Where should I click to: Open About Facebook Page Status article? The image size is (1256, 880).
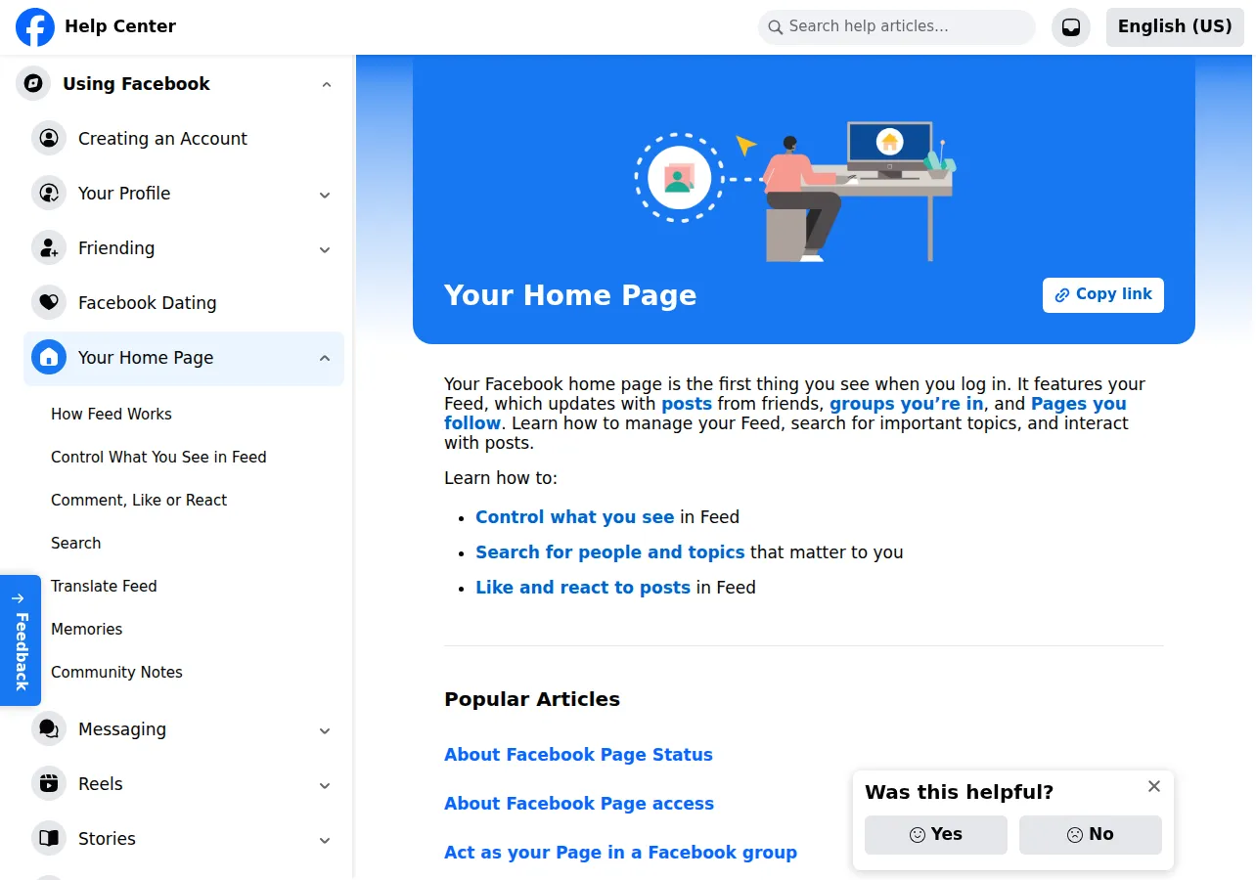578,755
